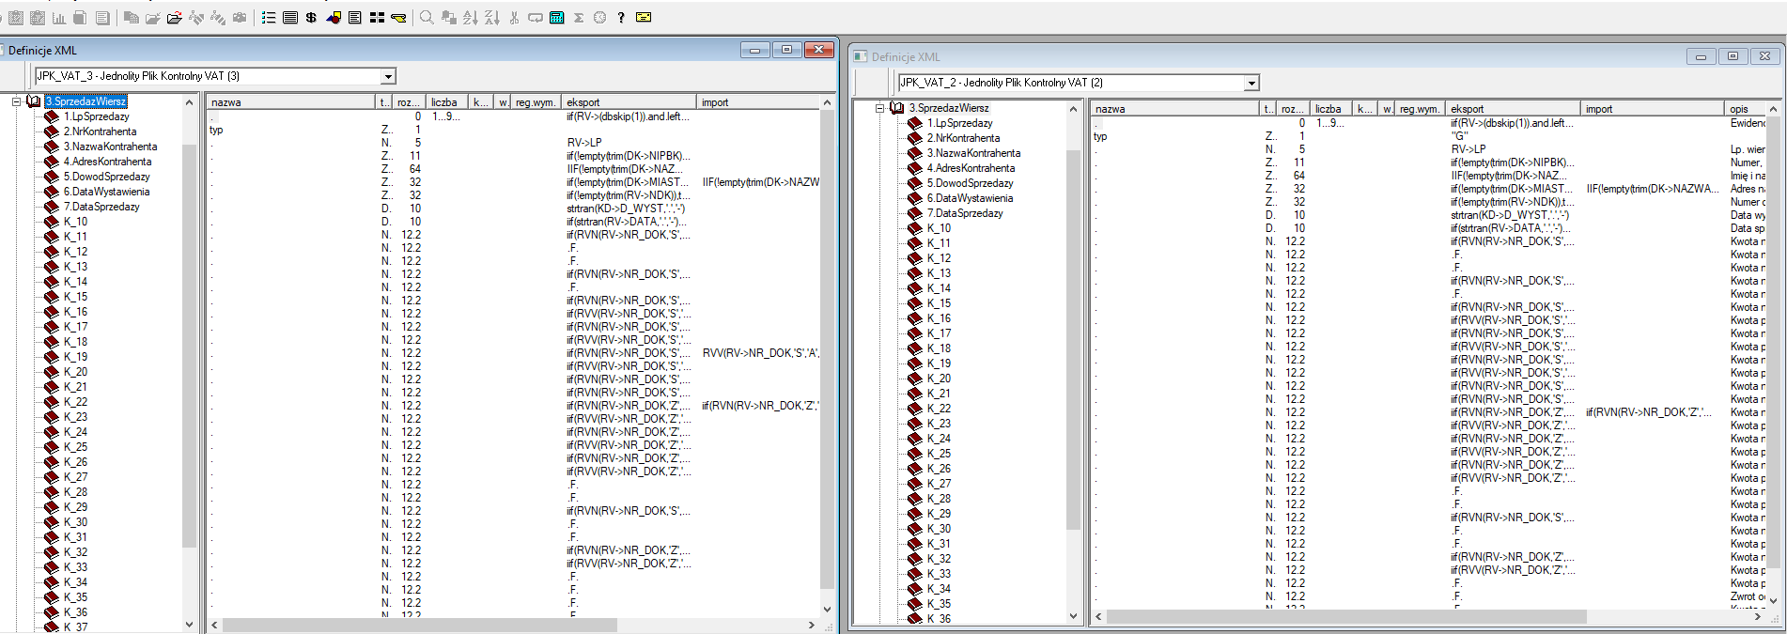Collapse the 3.SprzedazWiersz node in left tree
Viewport: 1787px width, 634px height.
click(x=16, y=101)
